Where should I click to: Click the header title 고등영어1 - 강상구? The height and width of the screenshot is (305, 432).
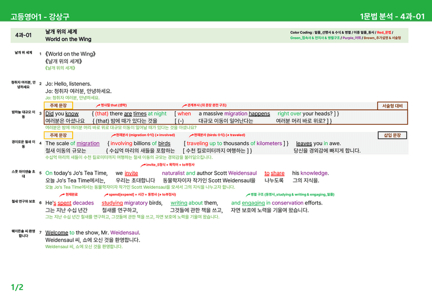pos(40,16)
